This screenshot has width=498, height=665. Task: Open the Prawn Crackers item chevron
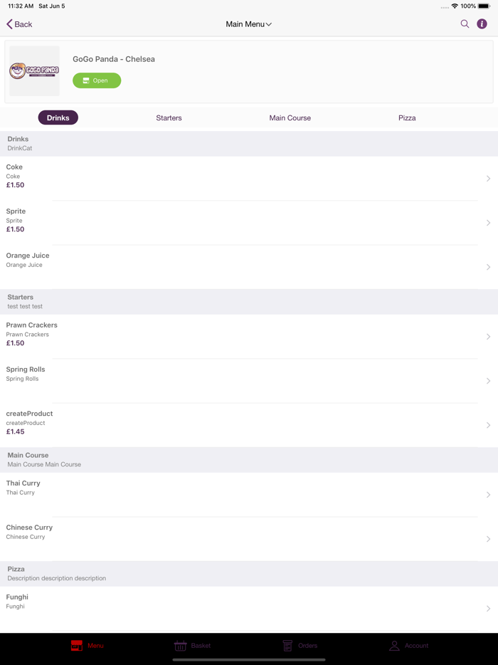(x=488, y=337)
